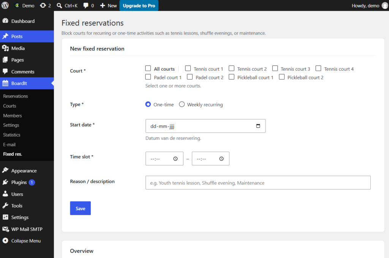Open the Statistics submenu item
Image resolution: width=389 pixels, height=258 pixels.
12,135
